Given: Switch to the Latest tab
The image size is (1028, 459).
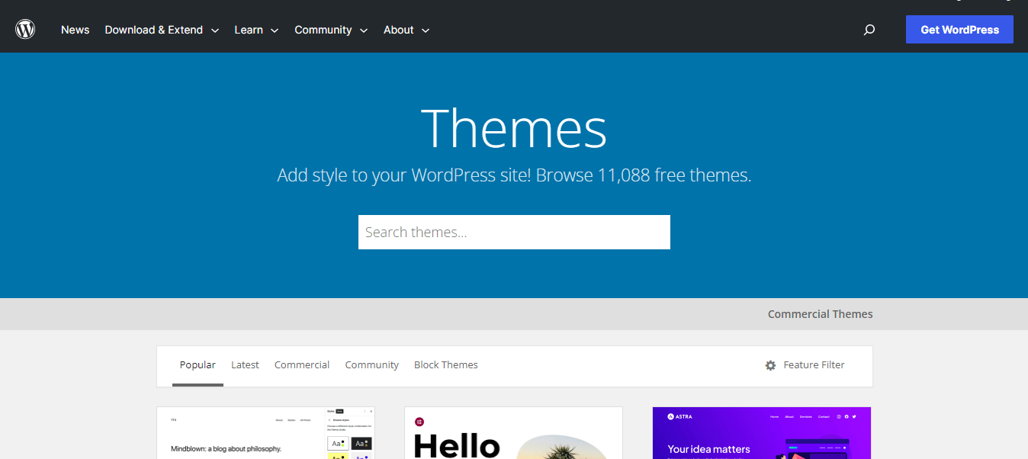Looking at the screenshot, I should (x=245, y=365).
